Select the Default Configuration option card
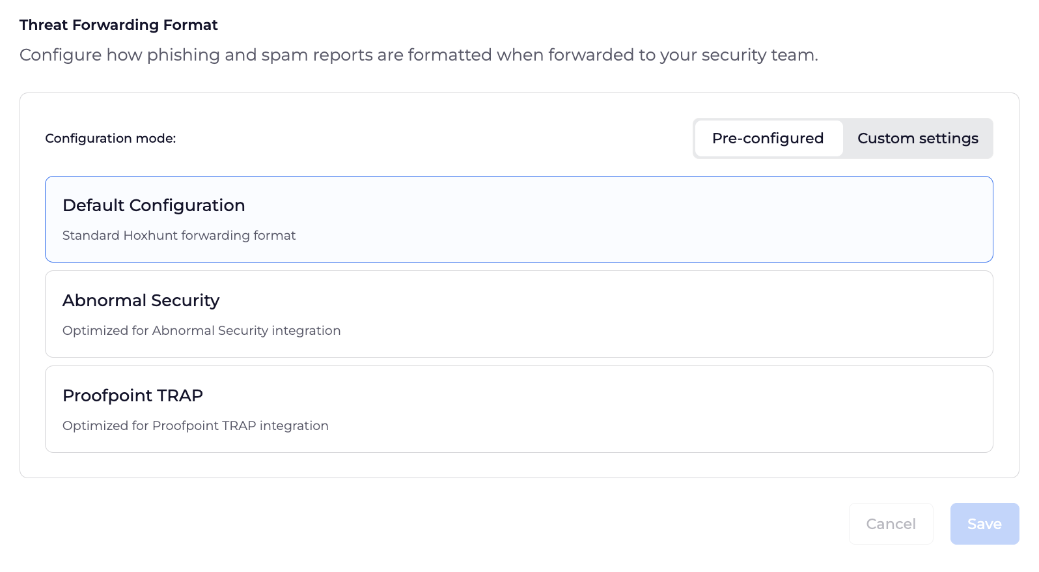This screenshot has width=1039, height=572. [519, 219]
